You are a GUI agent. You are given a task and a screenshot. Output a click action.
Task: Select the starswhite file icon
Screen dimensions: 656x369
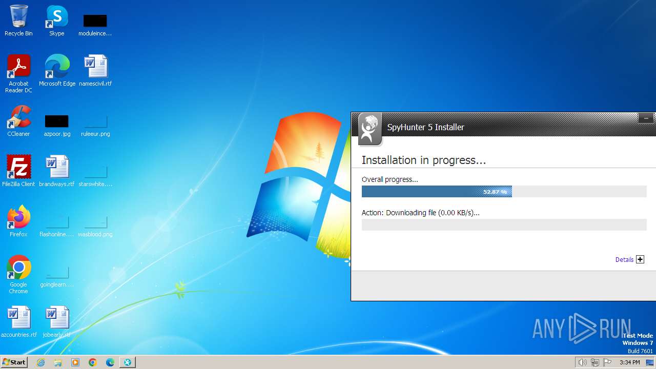(95, 176)
